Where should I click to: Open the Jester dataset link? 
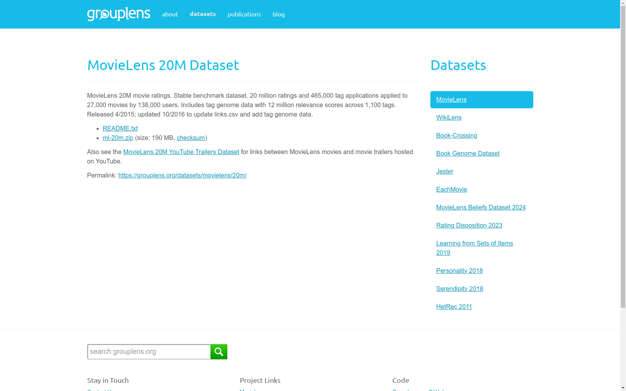[x=444, y=171]
